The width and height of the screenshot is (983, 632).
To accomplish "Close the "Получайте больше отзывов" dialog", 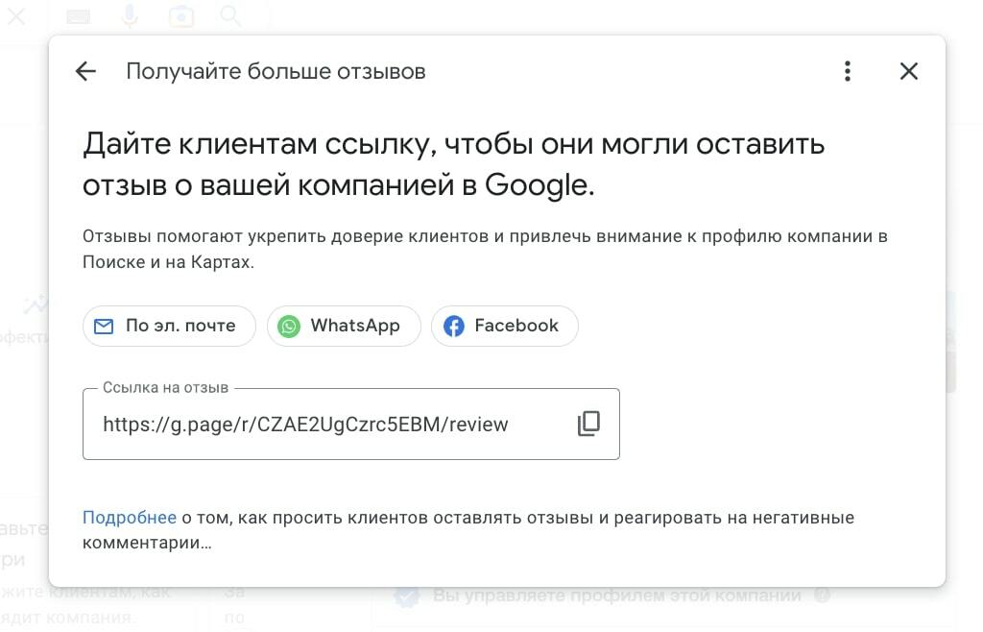I will (909, 71).
